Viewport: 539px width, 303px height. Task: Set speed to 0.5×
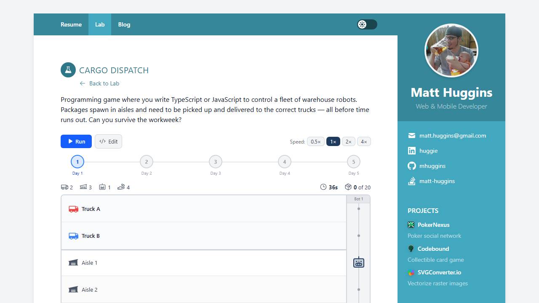[x=316, y=141]
